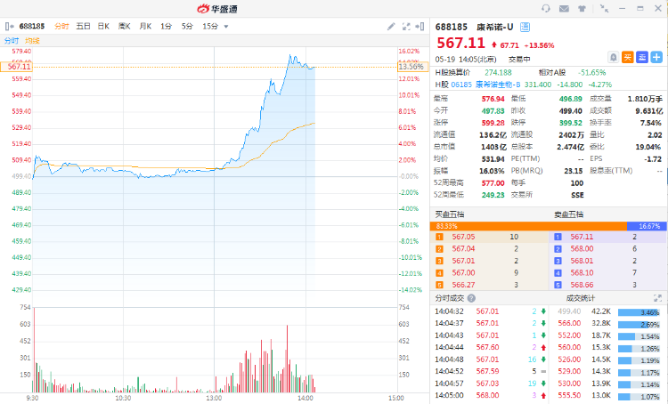Set a price alert with bell icon
This screenshot has height=404, width=668.
click(613, 57)
